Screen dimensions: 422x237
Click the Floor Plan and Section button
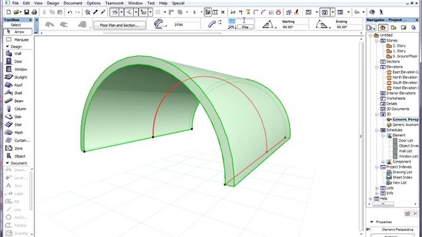point(119,25)
